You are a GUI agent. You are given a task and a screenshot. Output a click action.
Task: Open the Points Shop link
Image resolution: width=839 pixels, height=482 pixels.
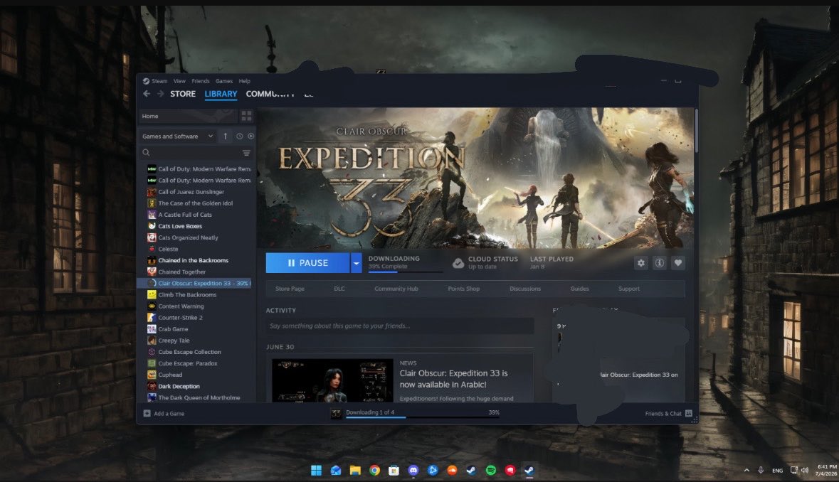tap(463, 289)
